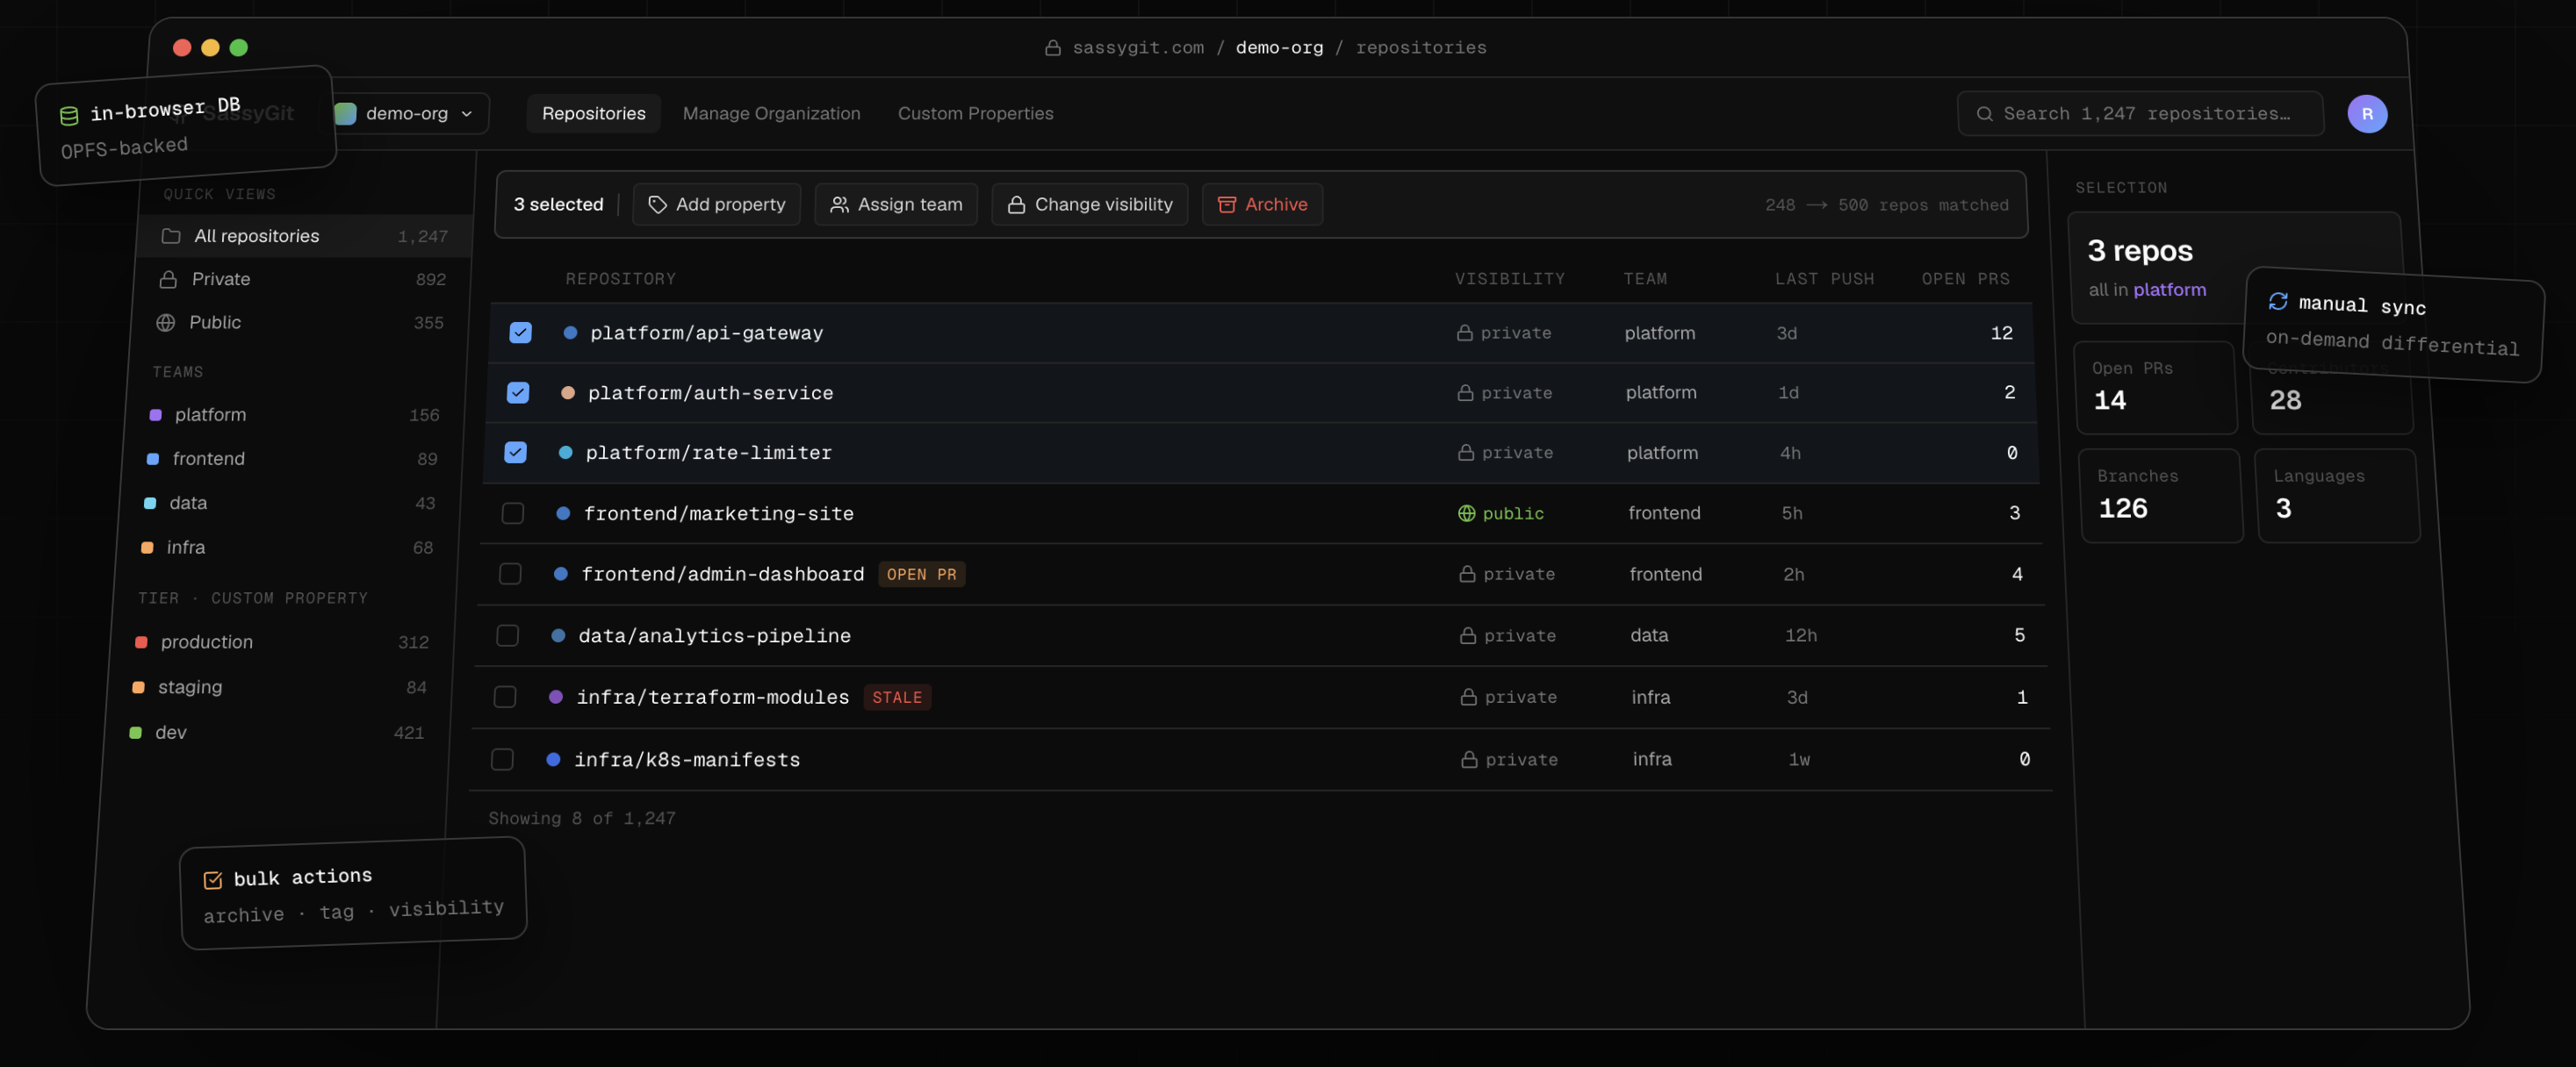Click Change visibility button

tap(1090, 204)
